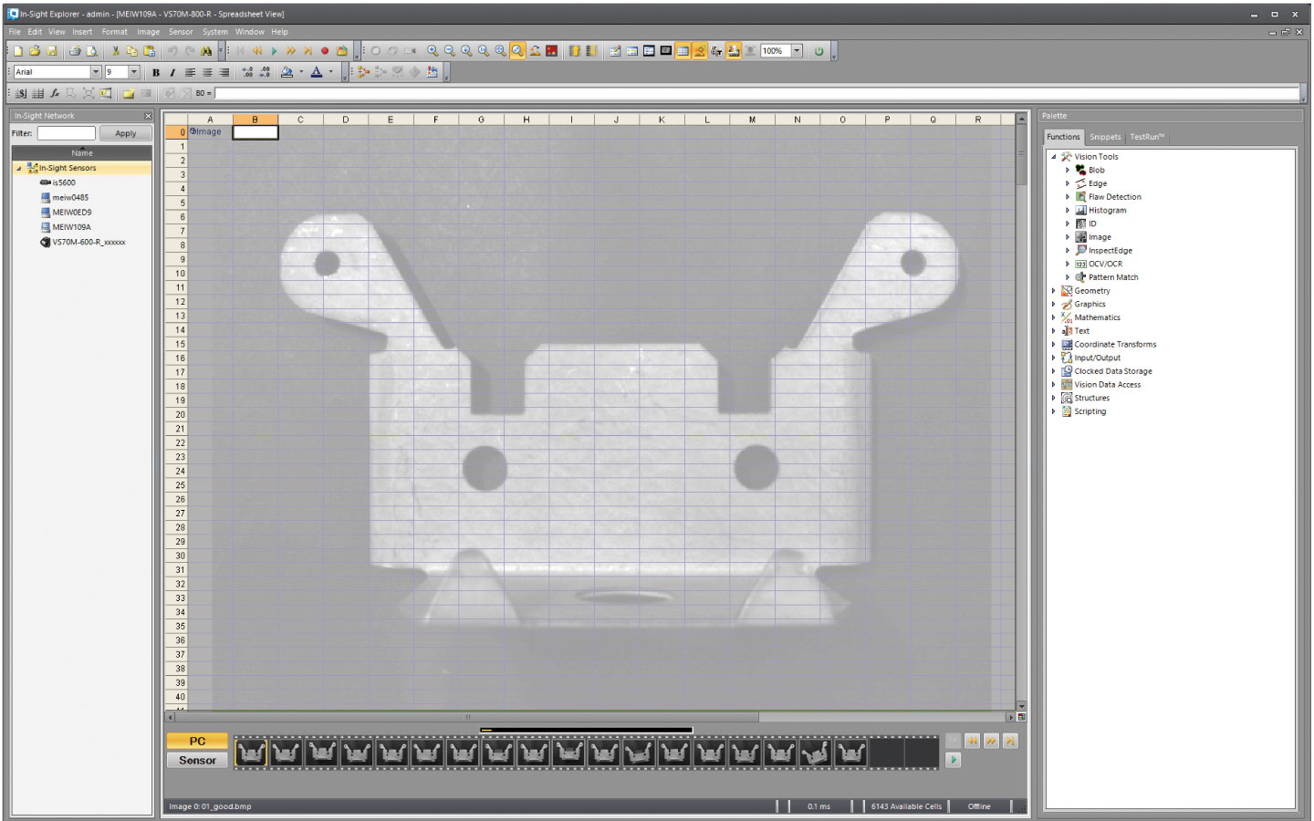The height and width of the screenshot is (821, 1314).
Task: Click the red Record button in toolbar
Action: (x=325, y=51)
